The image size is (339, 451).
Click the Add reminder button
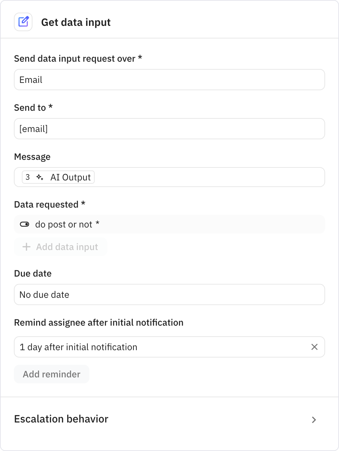click(x=51, y=374)
